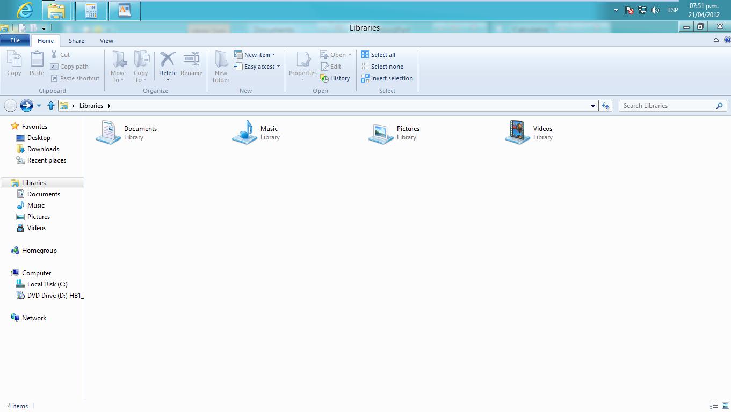This screenshot has height=412, width=731.
Task: Click the Search Libraries input box
Action: point(668,106)
